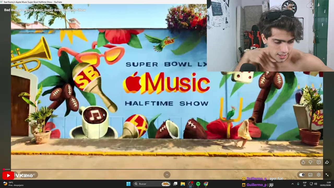Image resolution: width=334 pixels, height=188 pixels.
Task: Open Spotify from taskbar
Action: (x=198, y=184)
